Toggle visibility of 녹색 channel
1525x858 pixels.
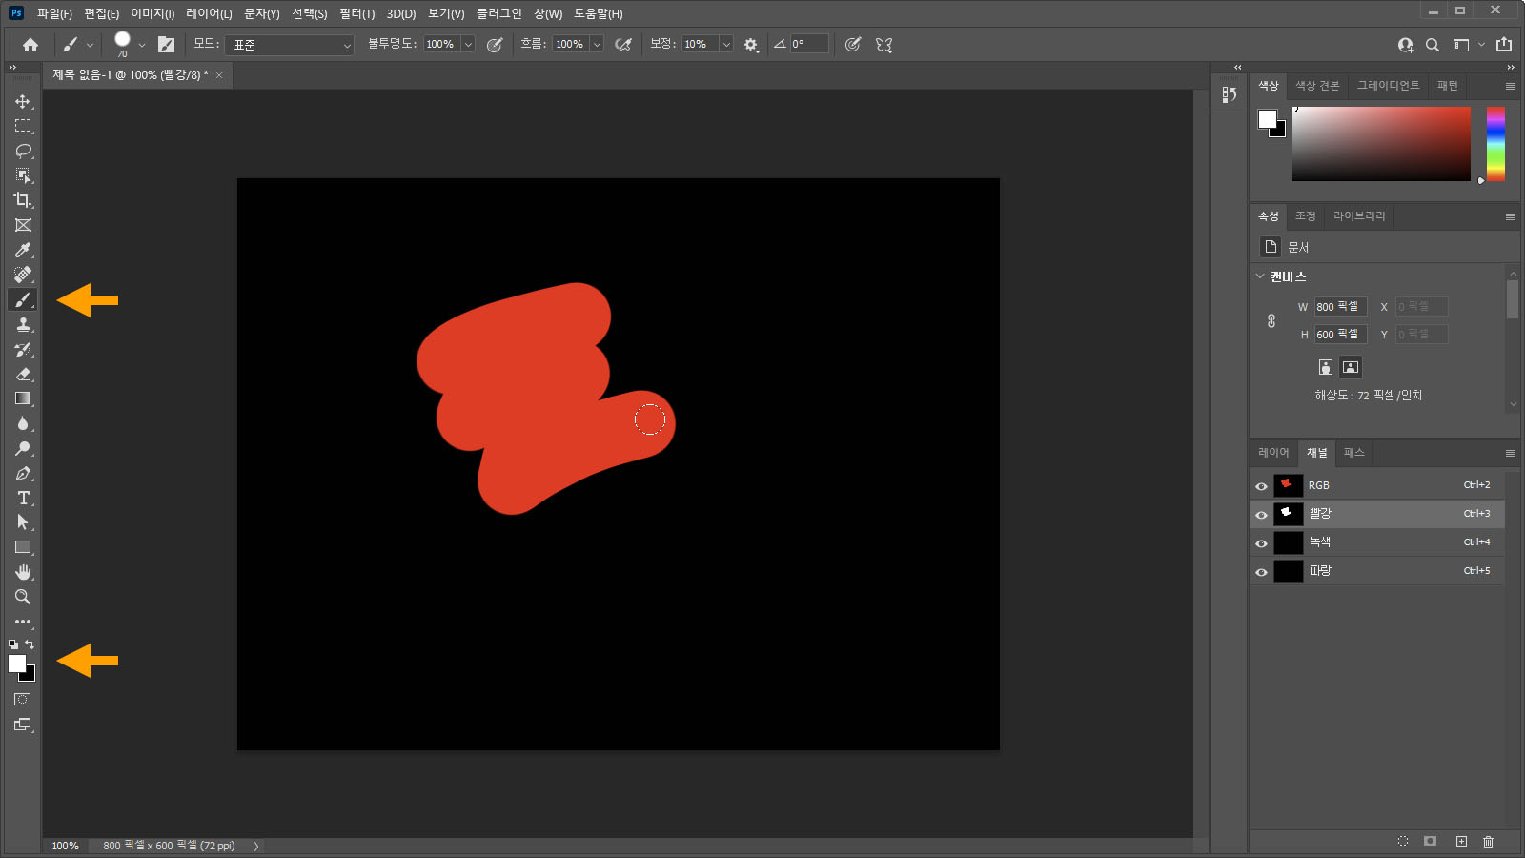coord(1261,543)
